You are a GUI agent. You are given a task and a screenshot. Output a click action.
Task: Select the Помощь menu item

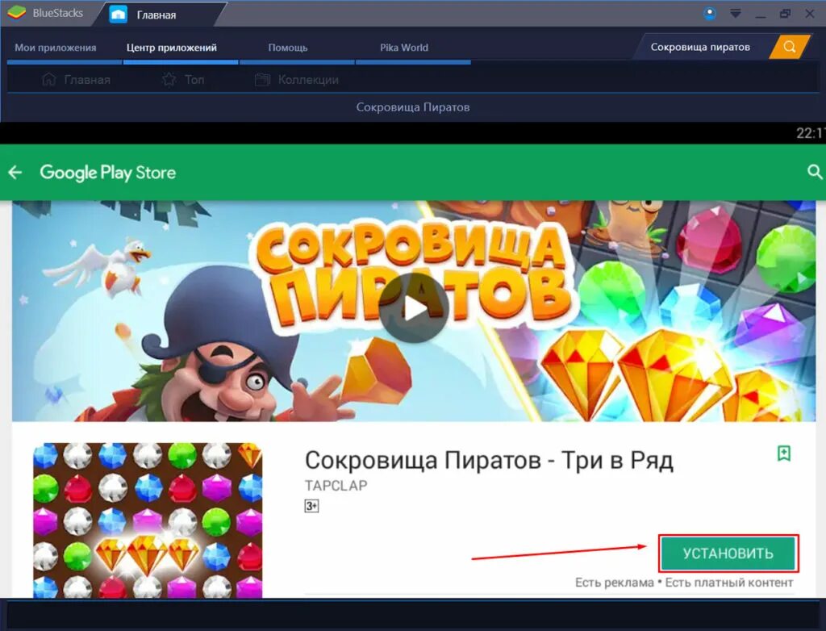(287, 47)
